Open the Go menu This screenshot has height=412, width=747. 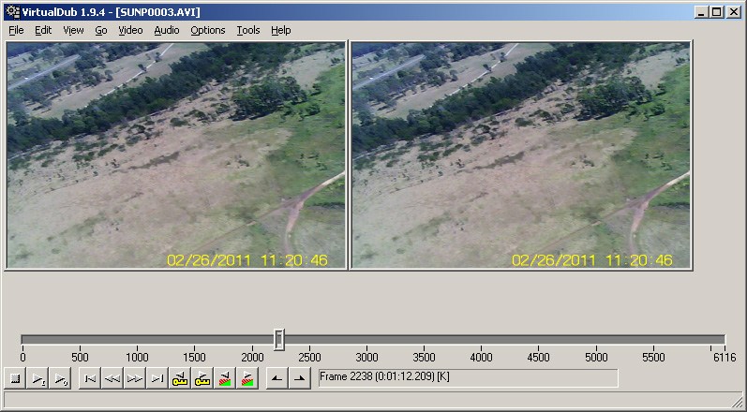coord(101,31)
